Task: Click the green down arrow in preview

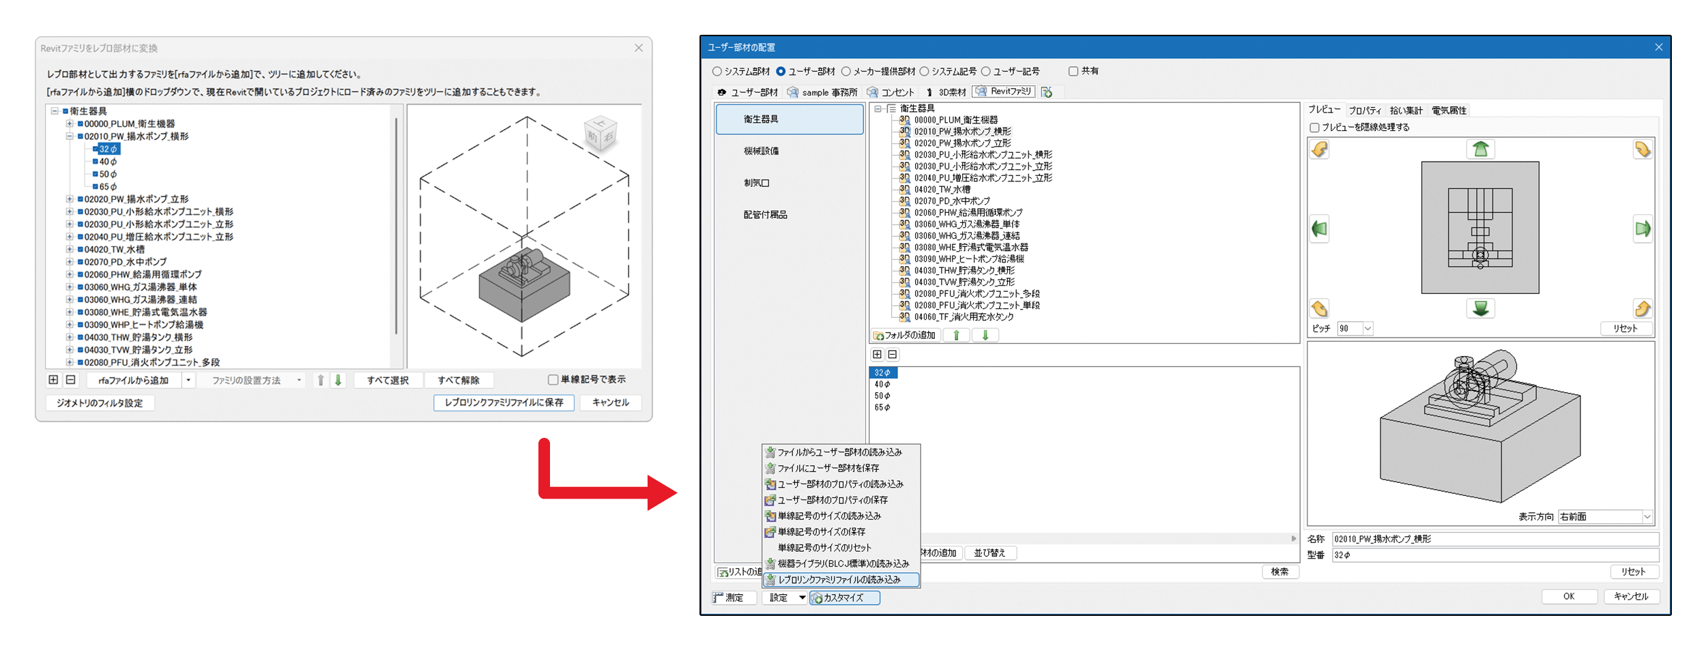Action: 1479,309
